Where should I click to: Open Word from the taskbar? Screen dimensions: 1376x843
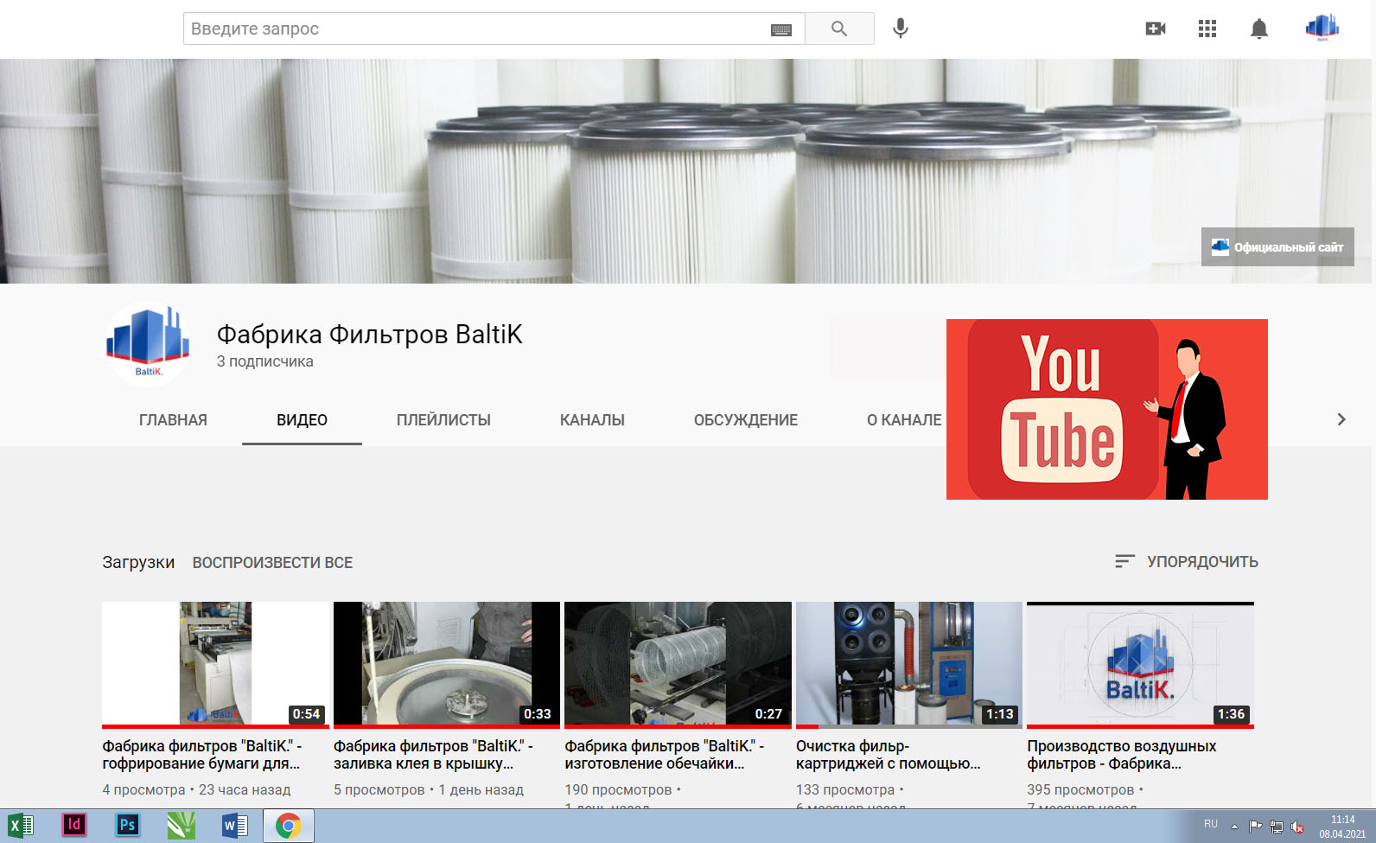tap(234, 826)
